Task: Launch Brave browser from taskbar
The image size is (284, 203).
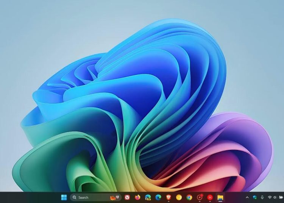Action: coord(169,197)
